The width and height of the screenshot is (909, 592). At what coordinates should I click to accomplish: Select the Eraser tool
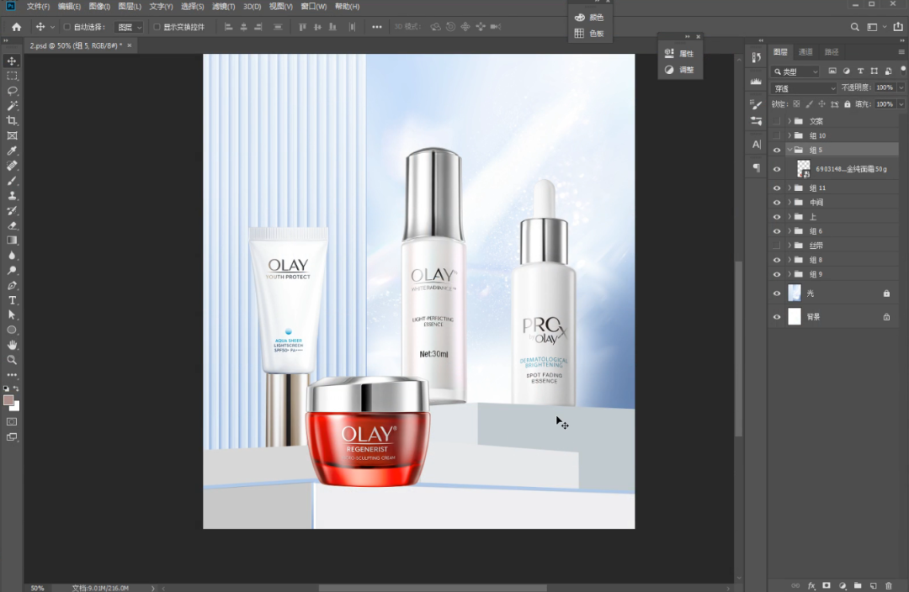tap(12, 226)
